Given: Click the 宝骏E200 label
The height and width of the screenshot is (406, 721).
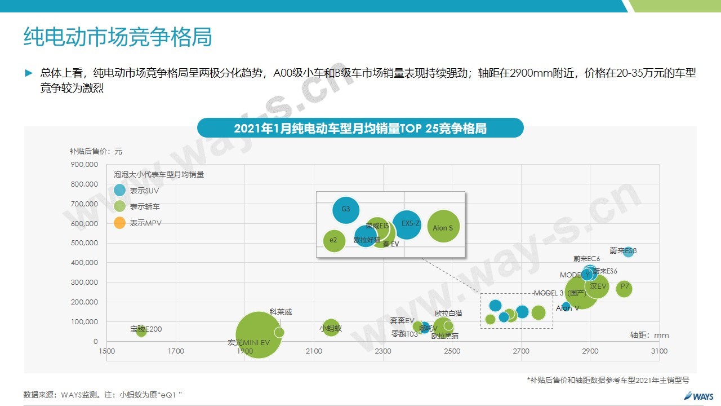Looking at the screenshot, I should pos(146,329).
